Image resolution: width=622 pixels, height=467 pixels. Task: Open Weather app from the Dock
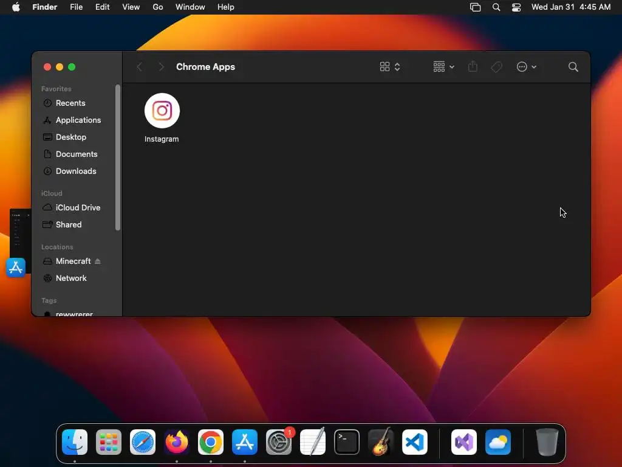[498, 442]
